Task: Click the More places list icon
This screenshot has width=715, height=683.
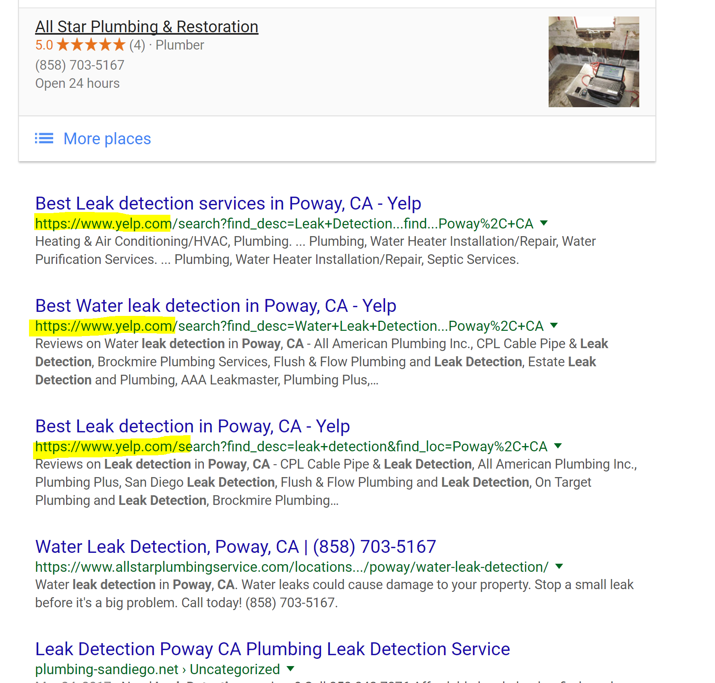Action: click(x=44, y=139)
